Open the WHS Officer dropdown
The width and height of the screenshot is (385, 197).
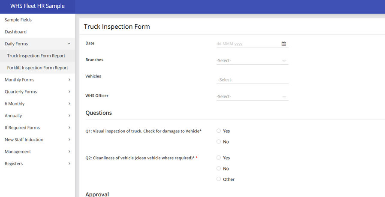coord(252,96)
